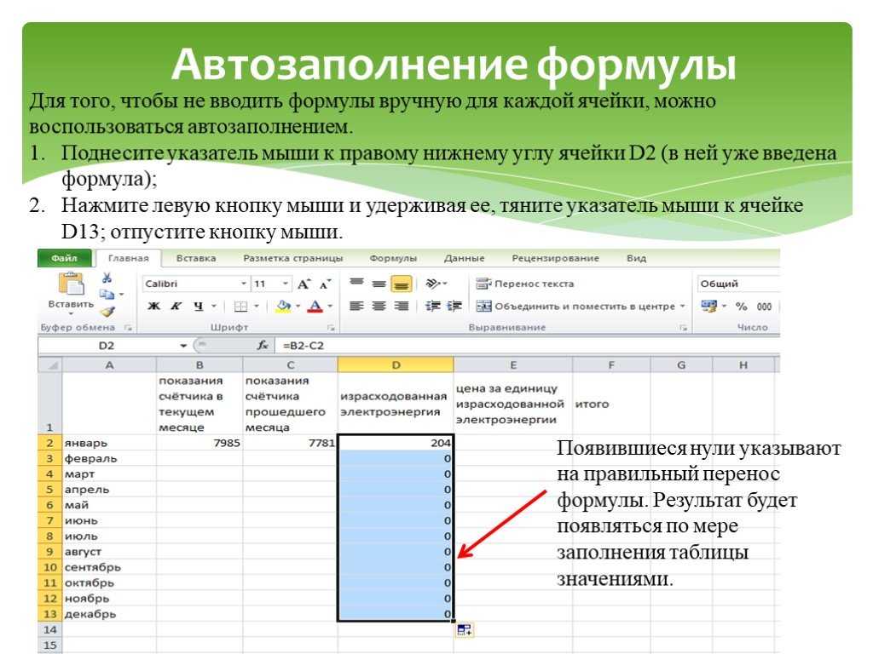
Task: Click cell C2 containing 7781
Action: (290, 443)
